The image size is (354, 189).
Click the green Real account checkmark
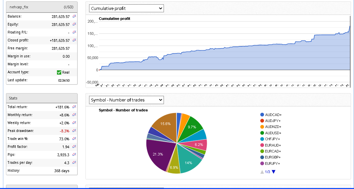click(x=59, y=72)
